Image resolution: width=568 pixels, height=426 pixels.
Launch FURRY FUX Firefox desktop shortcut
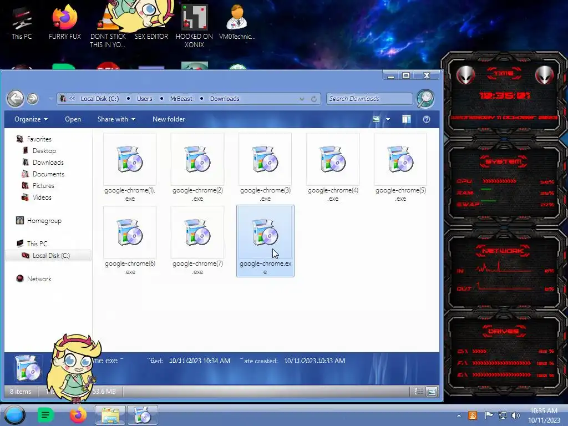click(x=65, y=22)
